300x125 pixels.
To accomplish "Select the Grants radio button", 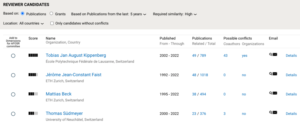I will (x=51, y=13).
